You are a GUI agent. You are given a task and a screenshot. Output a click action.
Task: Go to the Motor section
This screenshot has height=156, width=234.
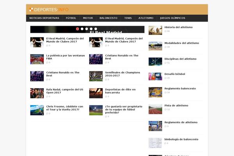point(88,18)
